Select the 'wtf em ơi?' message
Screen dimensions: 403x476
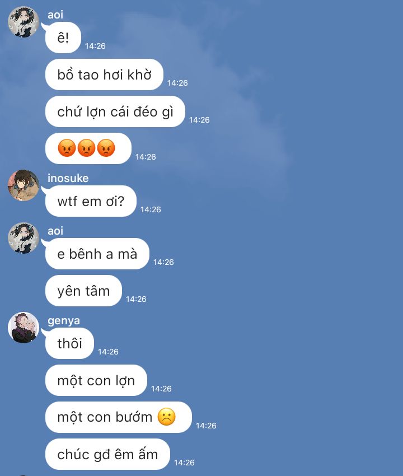click(x=91, y=201)
